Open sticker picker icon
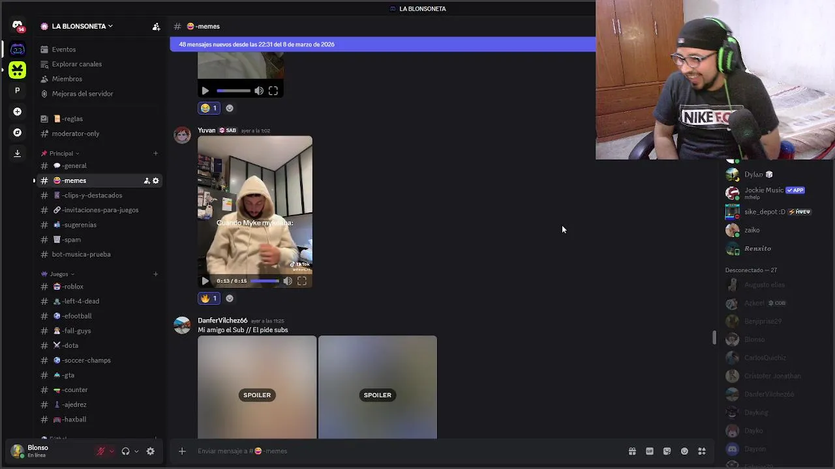The width and height of the screenshot is (835, 469). pos(667,451)
